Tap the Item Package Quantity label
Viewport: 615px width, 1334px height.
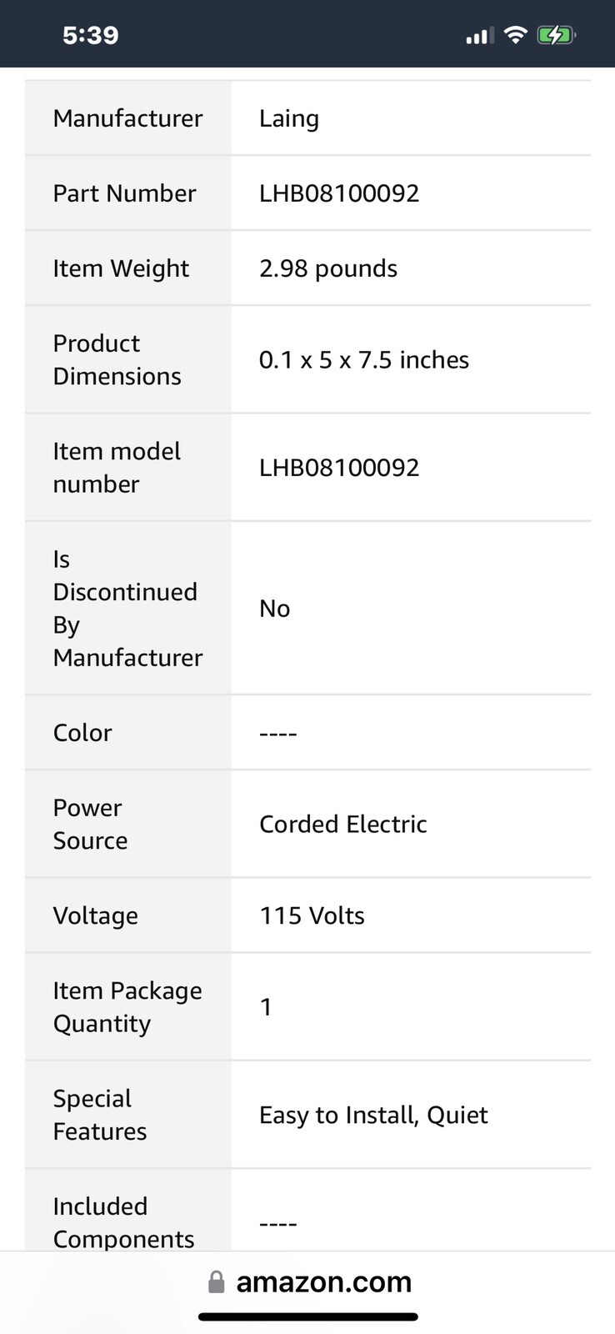click(127, 1007)
